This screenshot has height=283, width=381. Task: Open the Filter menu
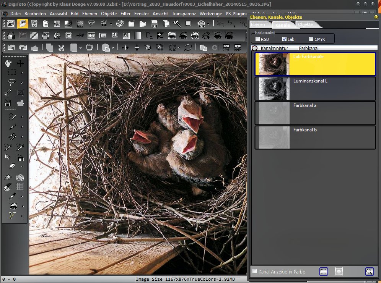[125, 13]
